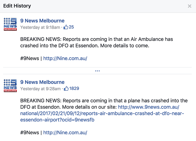Open the 9news.com.au article link
Viewport: 196px width, 141px height.
[x=102, y=113]
